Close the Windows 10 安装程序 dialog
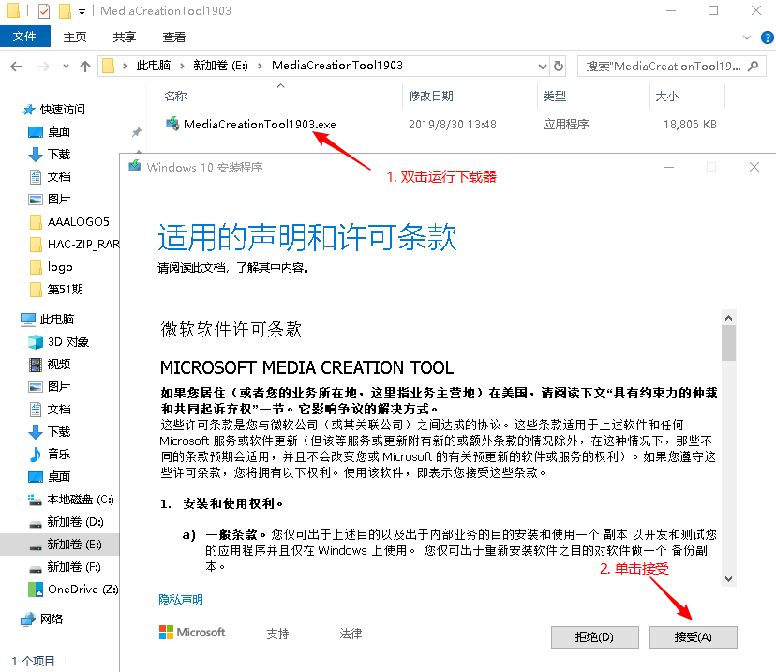This screenshot has height=672, width=776. click(754, 167)
